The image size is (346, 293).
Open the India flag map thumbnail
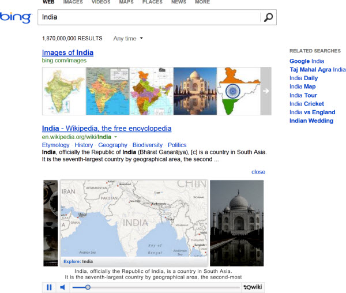click(239, 91)
